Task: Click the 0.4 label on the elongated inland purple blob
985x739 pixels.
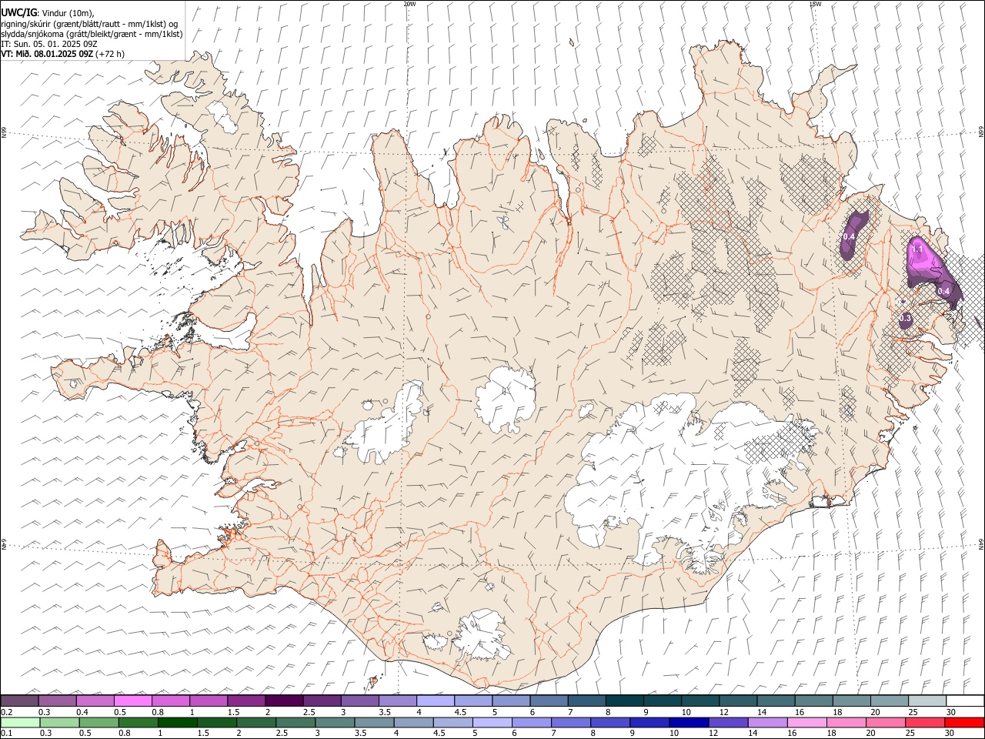Action: point(849,236)
